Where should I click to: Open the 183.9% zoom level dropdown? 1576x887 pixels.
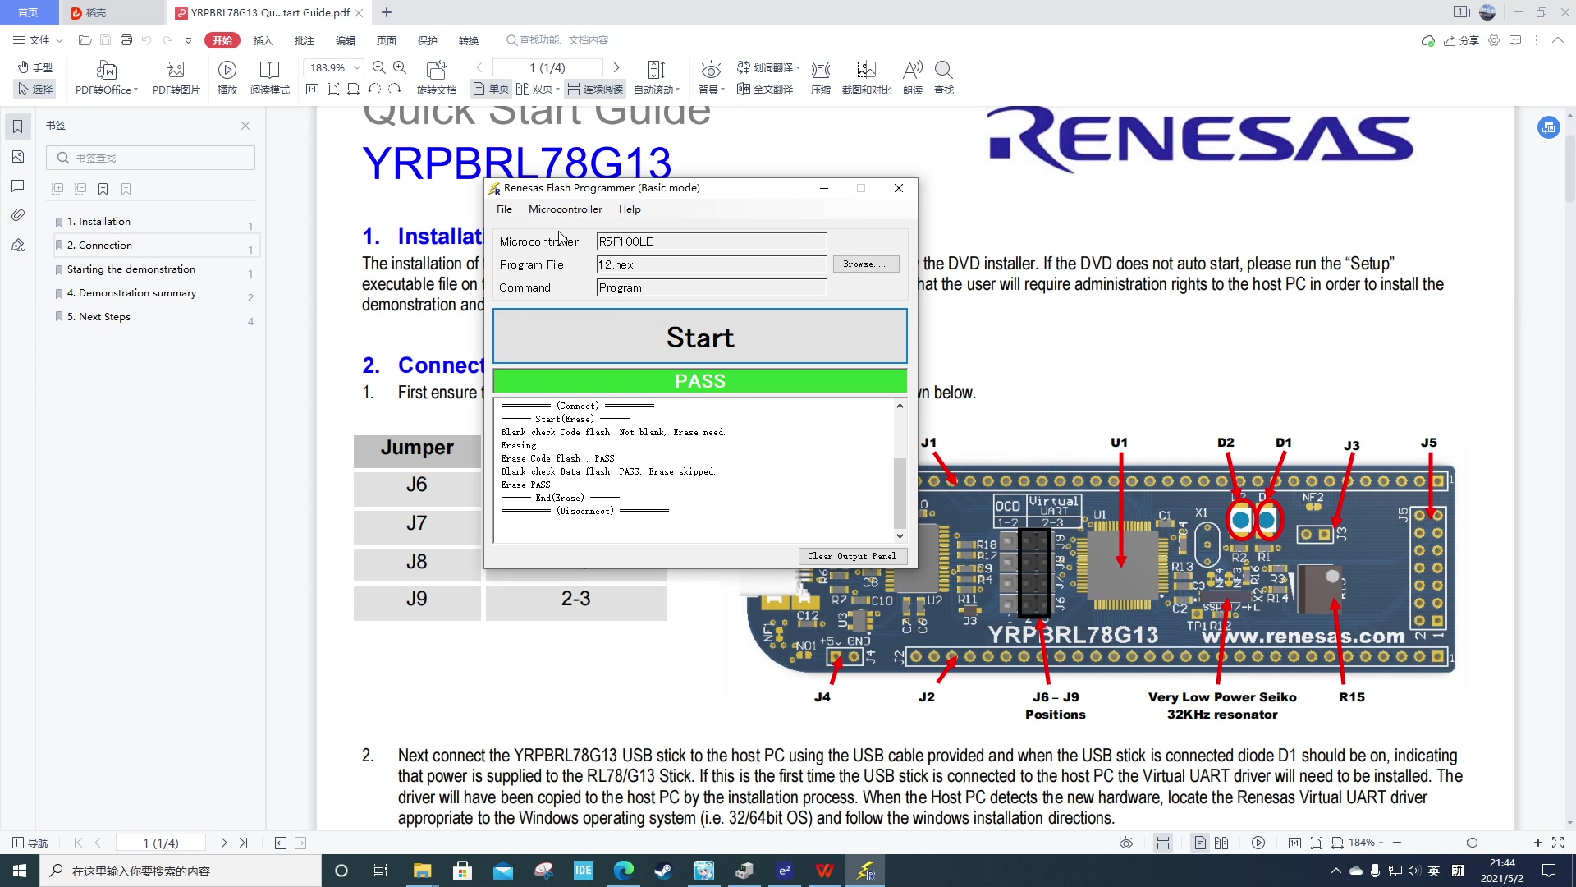357,67
